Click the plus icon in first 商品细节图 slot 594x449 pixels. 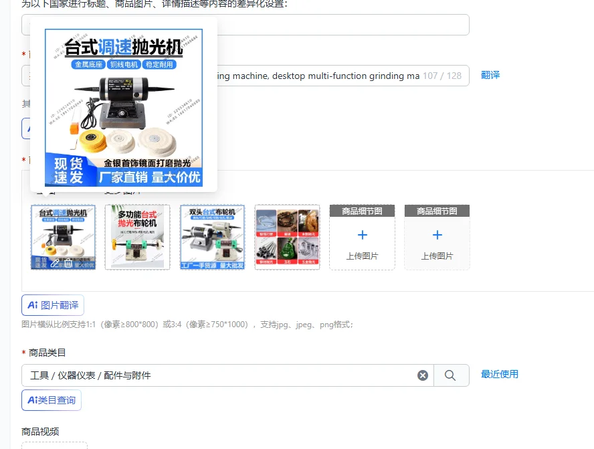click(362, 235)
